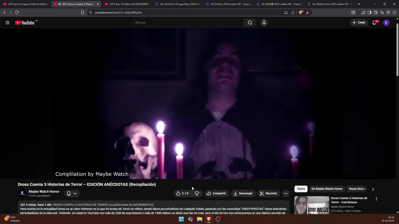Open Brave Rewards triangle icon
The height and width of the screenshot is (224, 399).
click(307, 12)
